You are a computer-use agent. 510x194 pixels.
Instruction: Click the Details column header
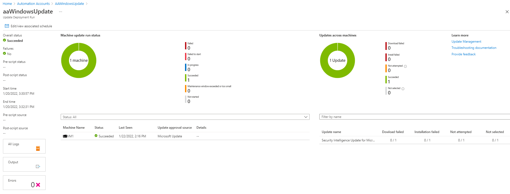(201, 128)
